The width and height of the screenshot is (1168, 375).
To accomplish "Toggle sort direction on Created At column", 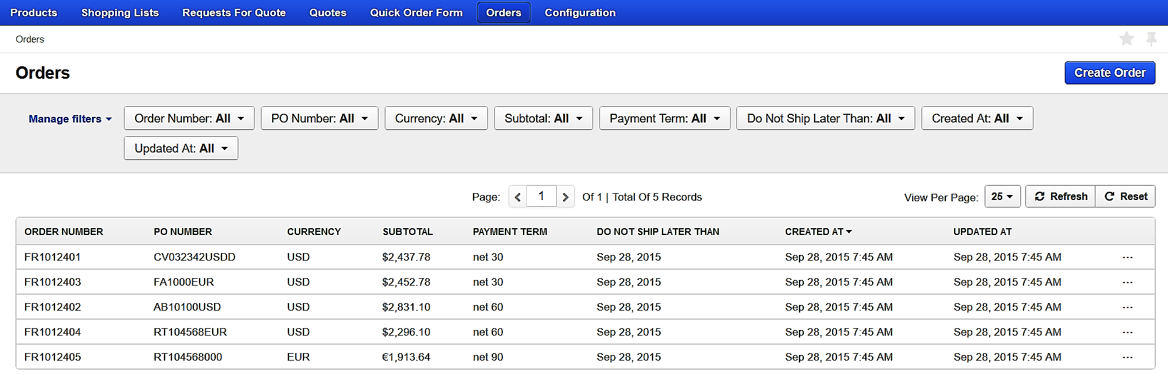I will [818, 232].
